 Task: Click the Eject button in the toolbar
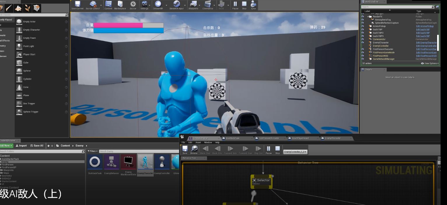point(253,5)
